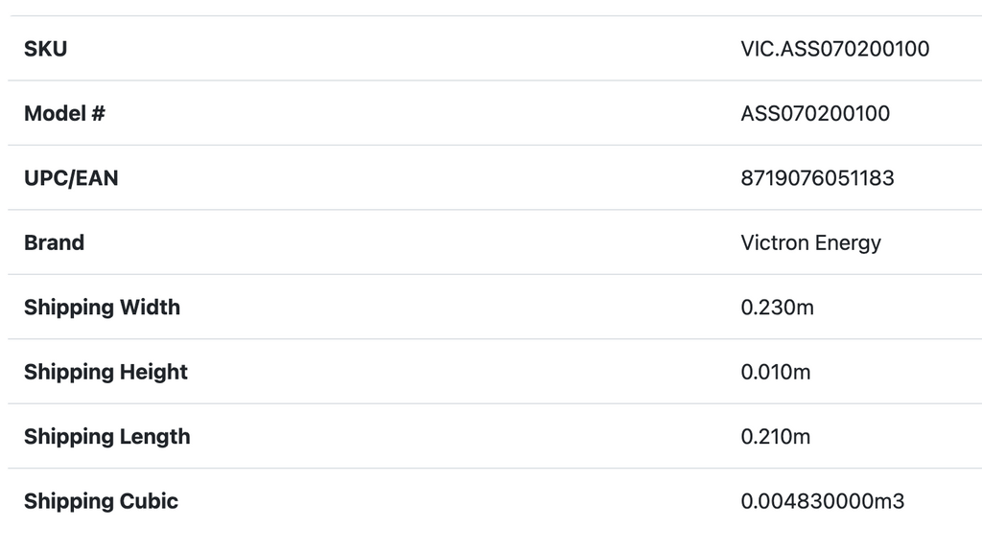Click the Shipping Cubic label
The width and height of the screenshot is (982, 550).
pyautogui.click(x=101, y=501)
